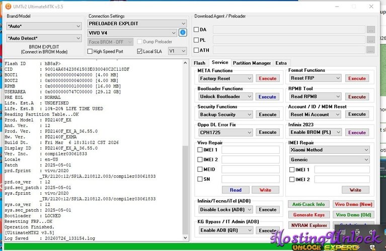Open NVRAM Explorer
This screenshot has height=251, width=386.
pyautogui.click(x=309, y=225)
